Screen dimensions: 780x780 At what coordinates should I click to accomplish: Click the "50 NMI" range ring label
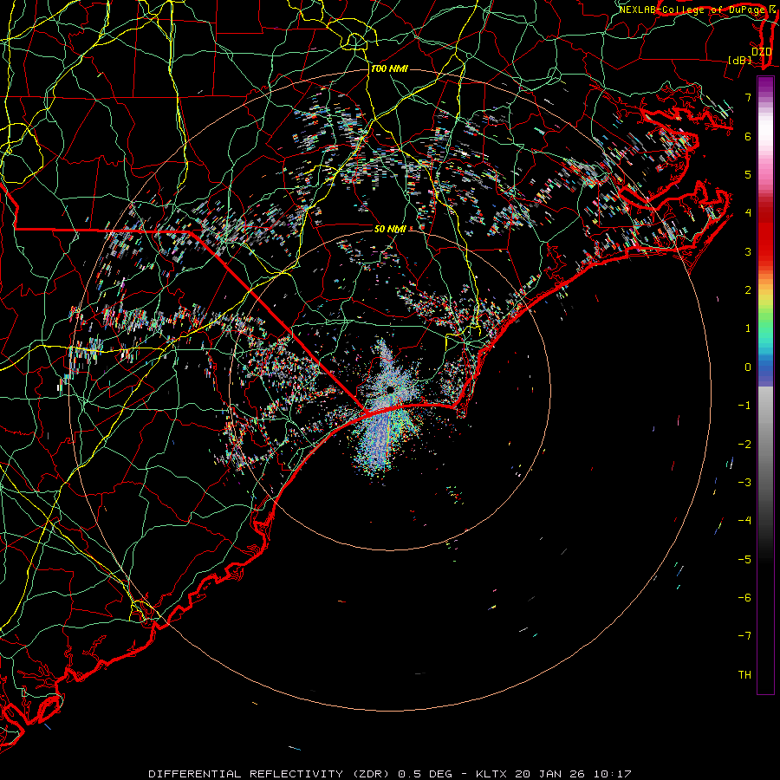coord(390,229)
